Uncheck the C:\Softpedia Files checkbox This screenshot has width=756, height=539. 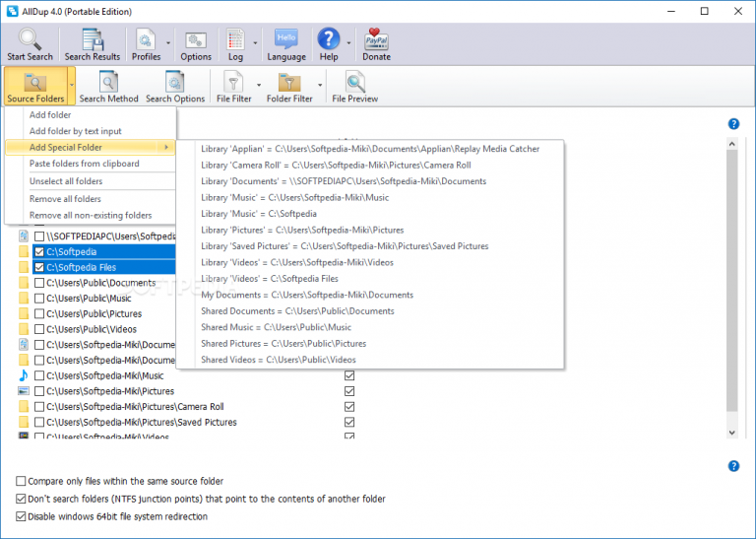(x=39, y=267)
